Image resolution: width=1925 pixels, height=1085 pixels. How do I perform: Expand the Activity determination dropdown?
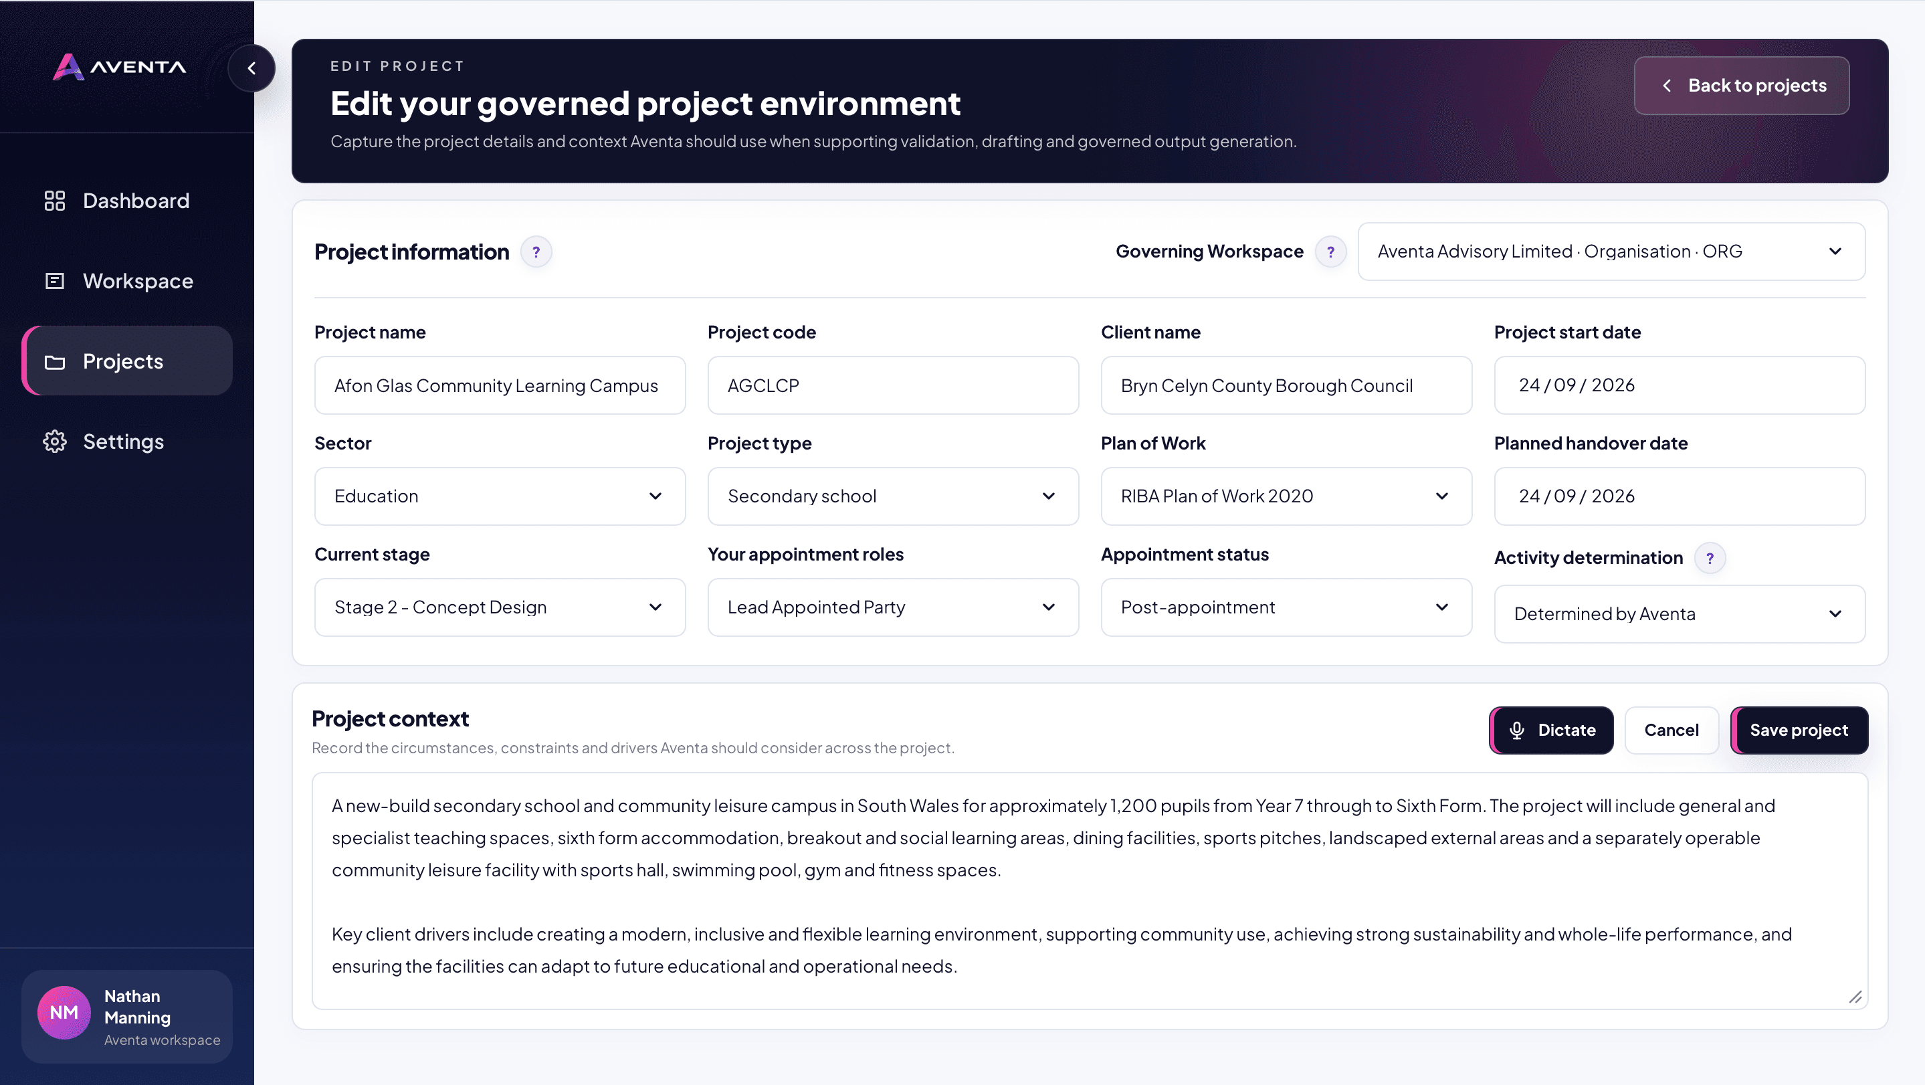[x=1679, y=614]
